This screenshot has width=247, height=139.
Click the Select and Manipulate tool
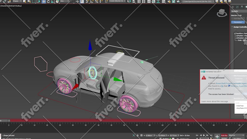77,1
